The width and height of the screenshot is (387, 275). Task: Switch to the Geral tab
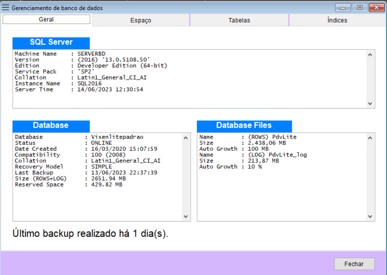click(x=46, y=19)
